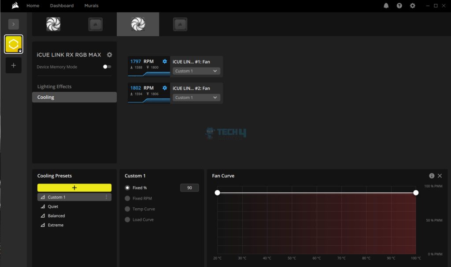Select the Fixed RPM radio option
This screenshot has width=451, height=267.
coord(128,199)
